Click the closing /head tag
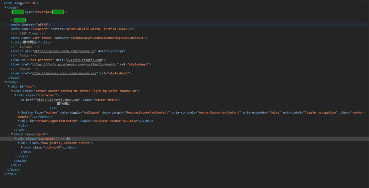The image size is (369, 188). click(x=14, y=77)
